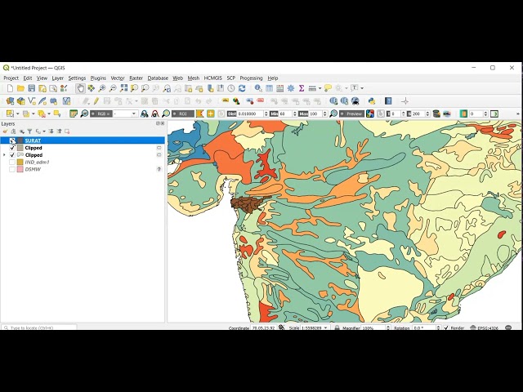Click Open Layer Styling brush icon
The image size is (523, 392).
pos(6,131)
